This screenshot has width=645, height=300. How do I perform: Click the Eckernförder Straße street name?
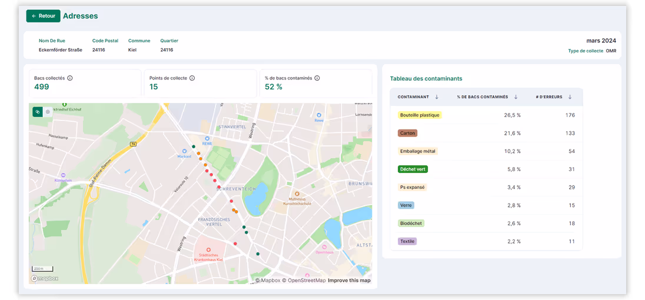tap(61, 50)
